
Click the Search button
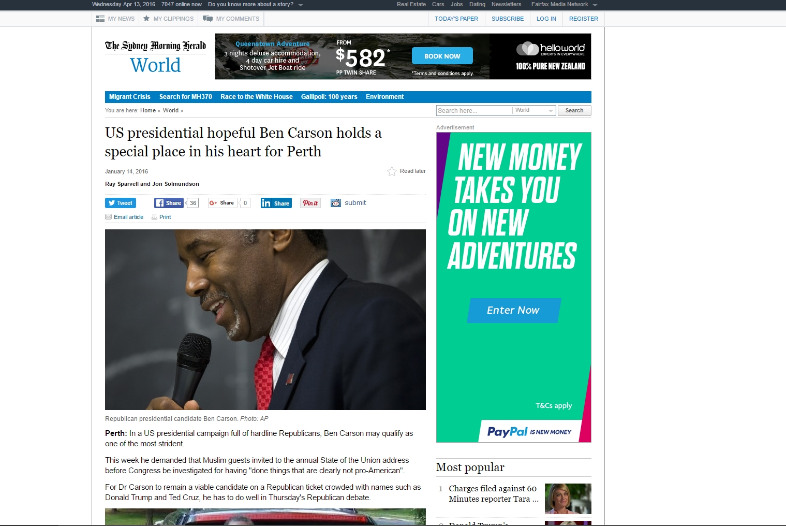tap(574, 110)
